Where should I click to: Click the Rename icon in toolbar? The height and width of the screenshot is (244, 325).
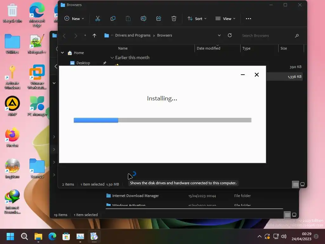tap(143, 18)
